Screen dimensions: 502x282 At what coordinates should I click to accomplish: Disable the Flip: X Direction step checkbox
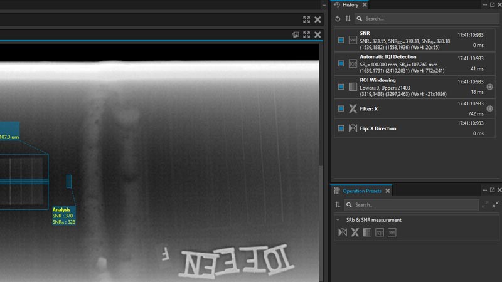click(x=341, y=128)
